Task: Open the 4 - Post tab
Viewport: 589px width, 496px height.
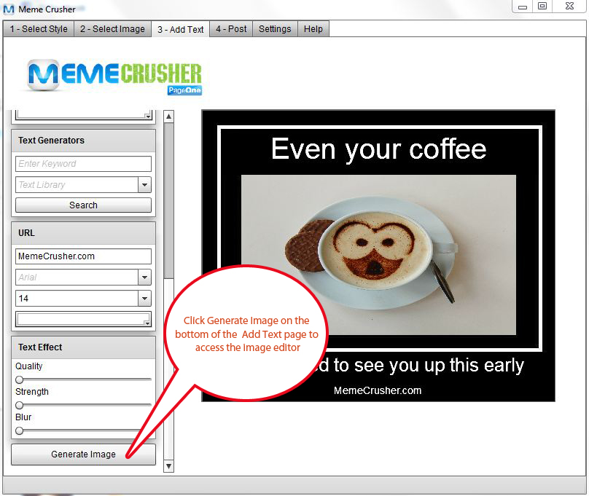Action: [x=230, y=29]
